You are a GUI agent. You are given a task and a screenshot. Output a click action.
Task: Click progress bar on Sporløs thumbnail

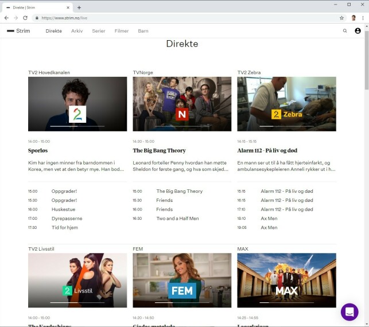point(77,126)
